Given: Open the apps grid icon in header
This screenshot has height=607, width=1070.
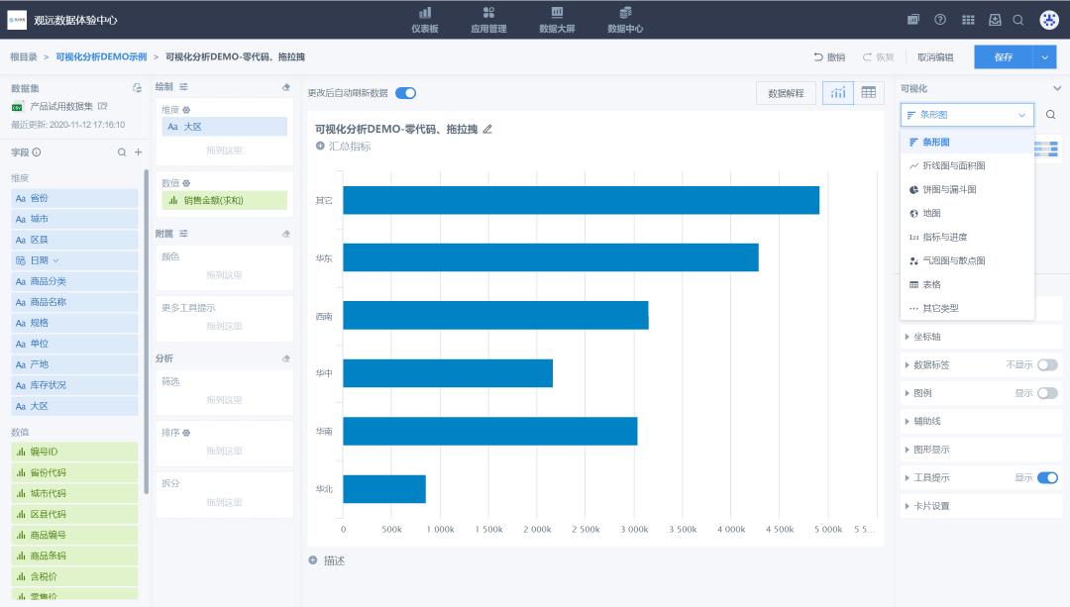Looking at the screenshot, I should pos(967,20).
